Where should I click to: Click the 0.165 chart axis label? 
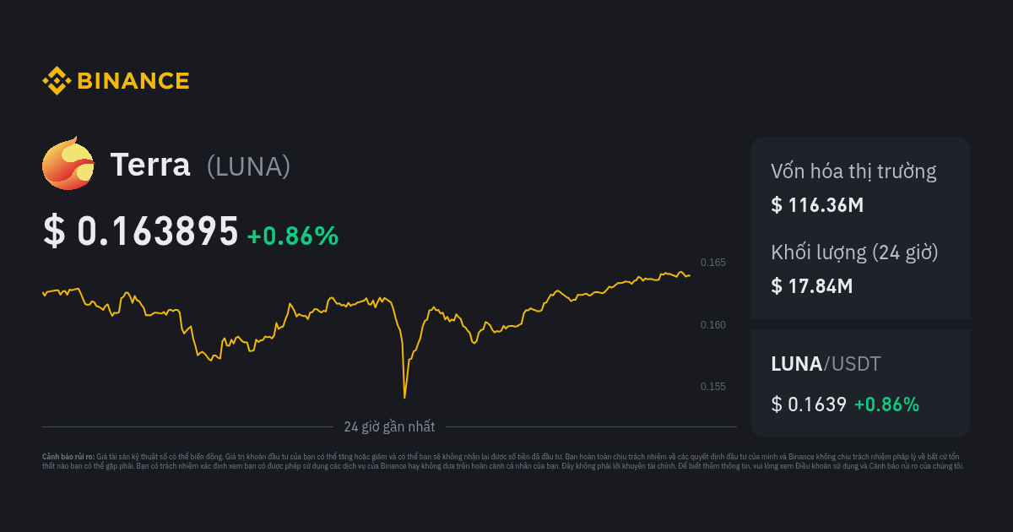[712, 263]
